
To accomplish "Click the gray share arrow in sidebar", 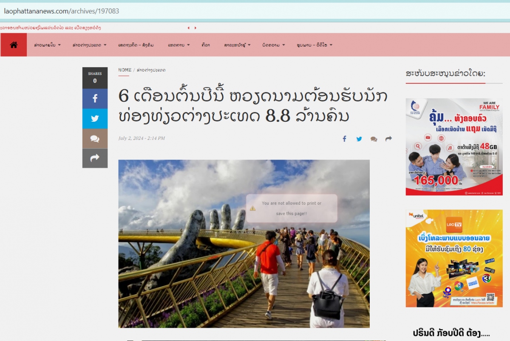I will [x=95, y=158].
